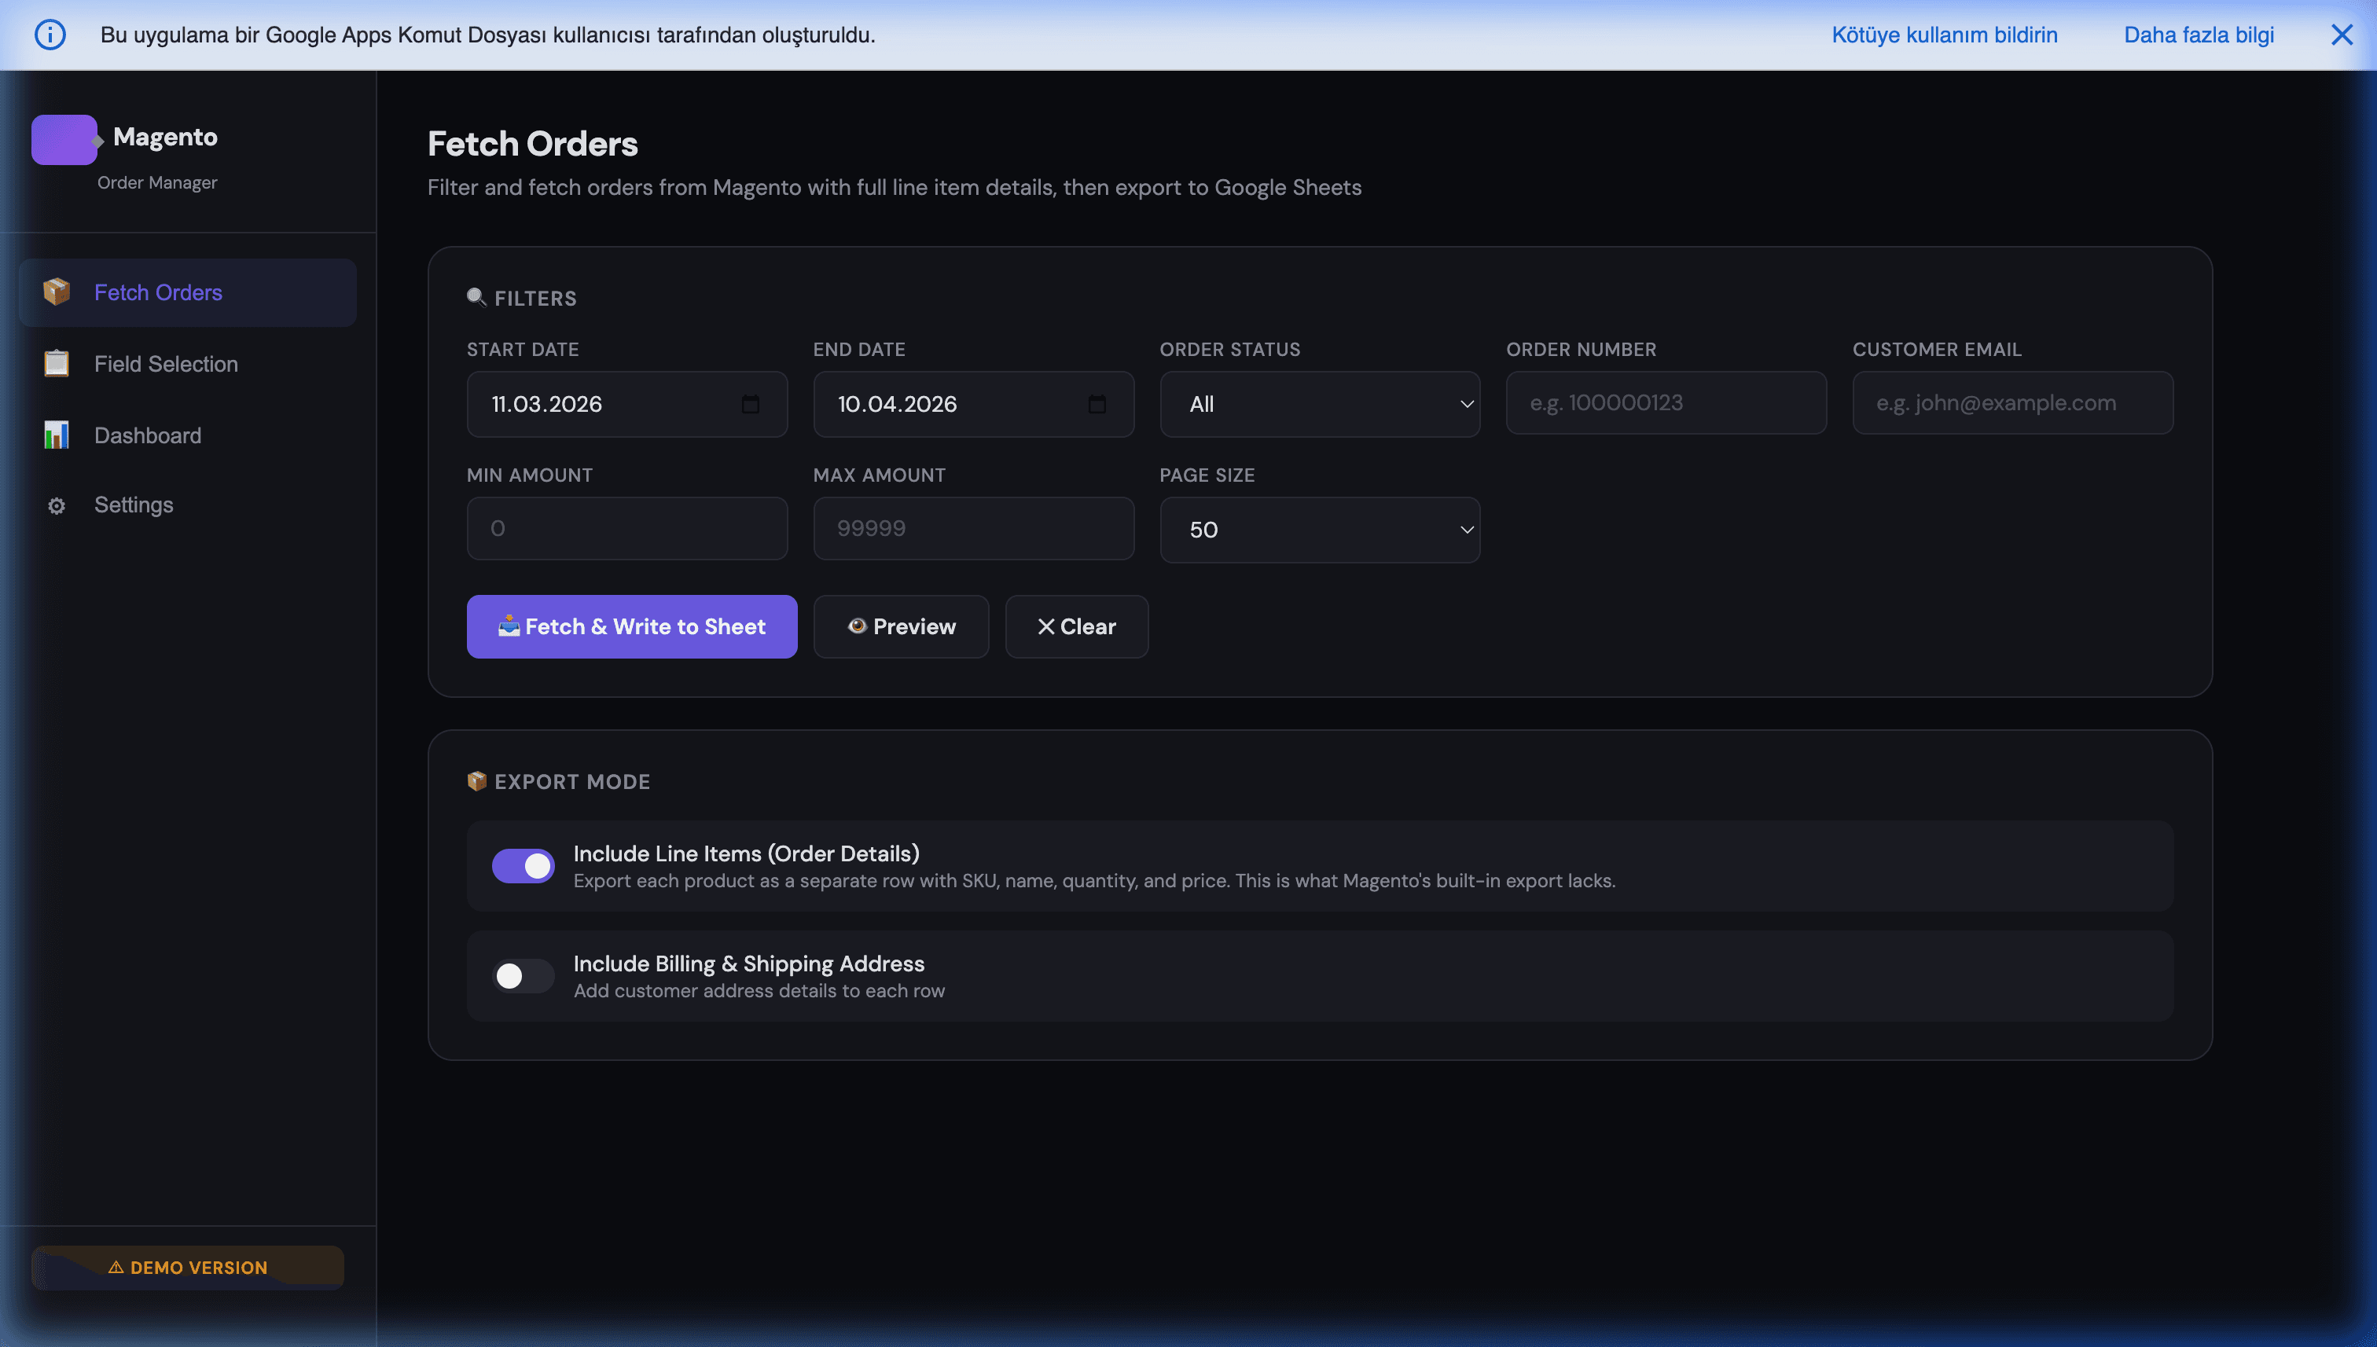Enable Include Billing & Shipping Address

[523, 975]
